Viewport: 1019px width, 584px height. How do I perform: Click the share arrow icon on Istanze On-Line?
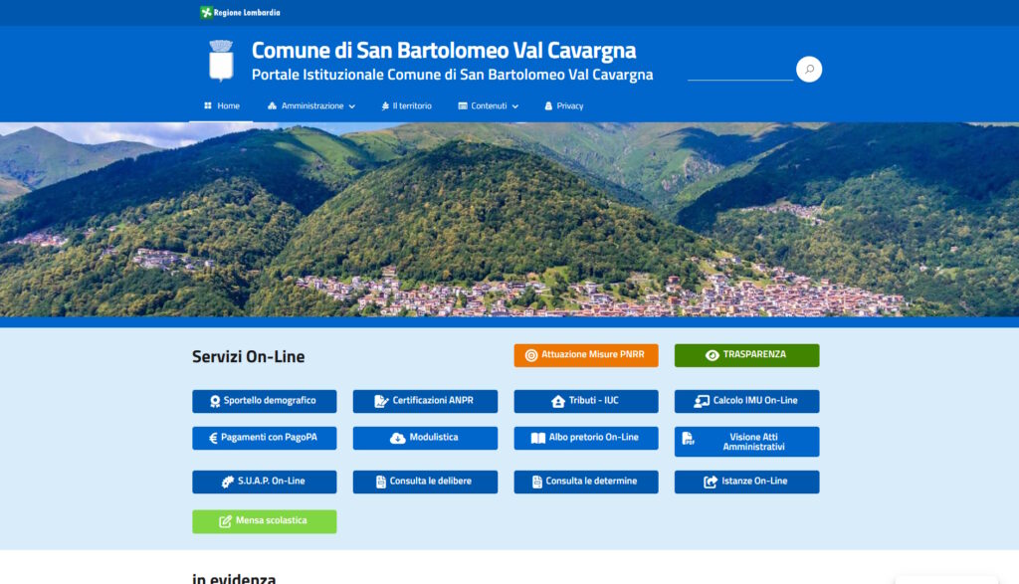pos(711,482)
